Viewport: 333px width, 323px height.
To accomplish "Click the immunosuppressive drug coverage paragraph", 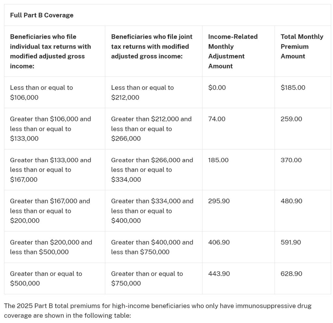I will [158, 311].
